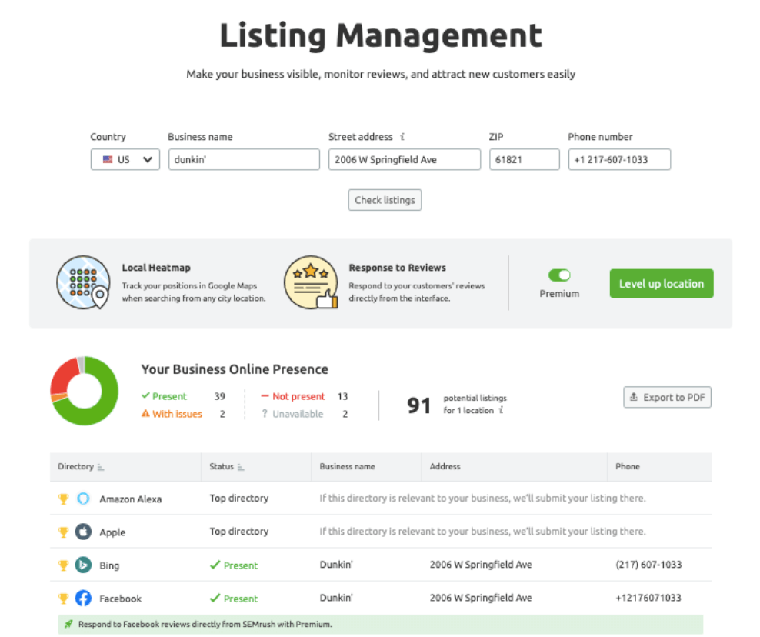Click the Amazon Alexa logo icon
Image resolution: width=760 pixels, height=637 pixels.
[x=83, y=499]
